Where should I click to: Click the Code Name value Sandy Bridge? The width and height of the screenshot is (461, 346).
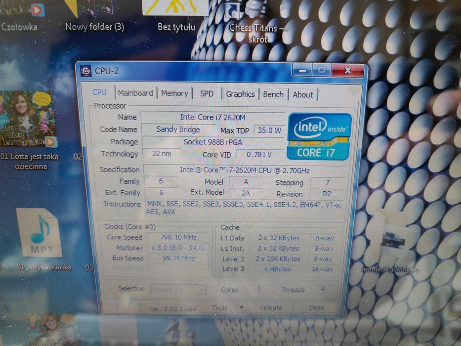(178, 130)
